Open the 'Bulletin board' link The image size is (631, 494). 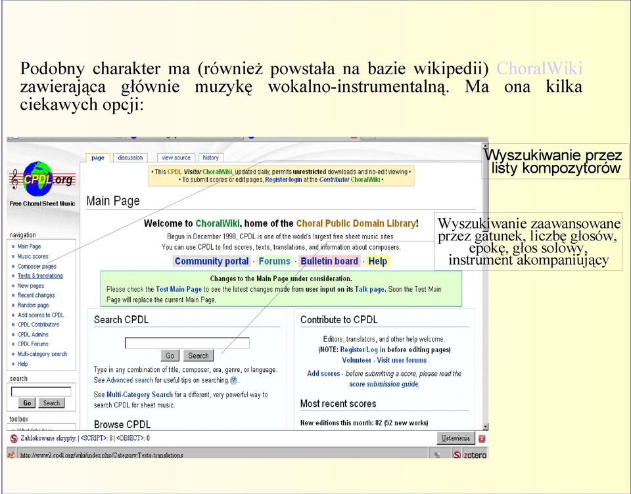point(329,261)
